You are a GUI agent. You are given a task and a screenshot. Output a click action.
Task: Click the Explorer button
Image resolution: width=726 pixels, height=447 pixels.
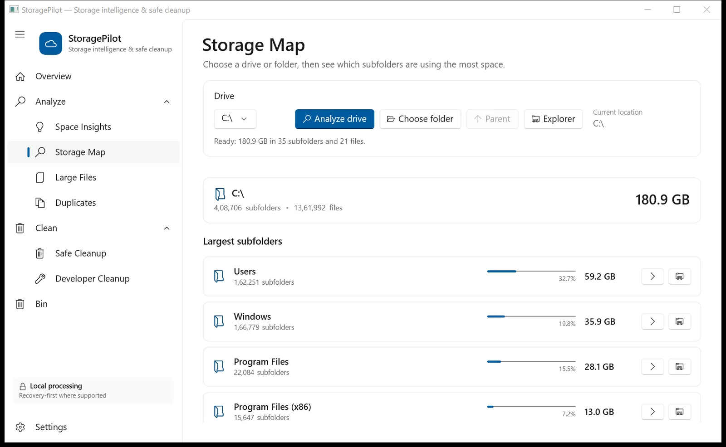(x=553, y=119)
